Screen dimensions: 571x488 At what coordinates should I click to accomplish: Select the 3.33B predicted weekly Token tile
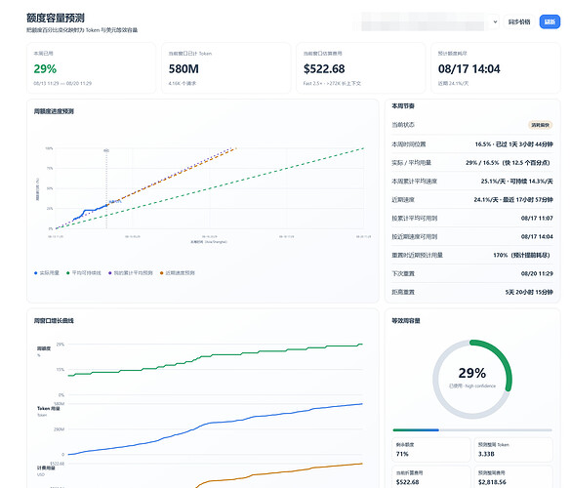pyautogui.click(x=513, y=450)
